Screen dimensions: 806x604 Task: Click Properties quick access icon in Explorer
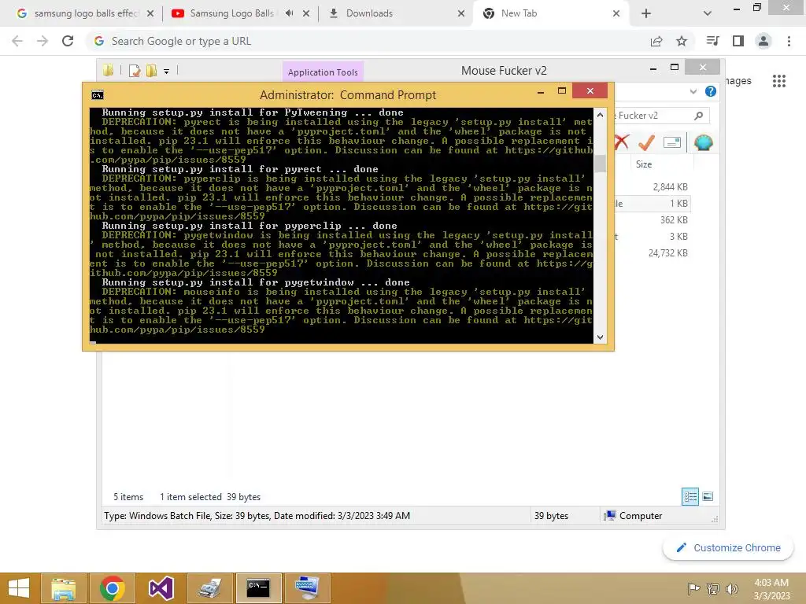(x=135, y=71)
